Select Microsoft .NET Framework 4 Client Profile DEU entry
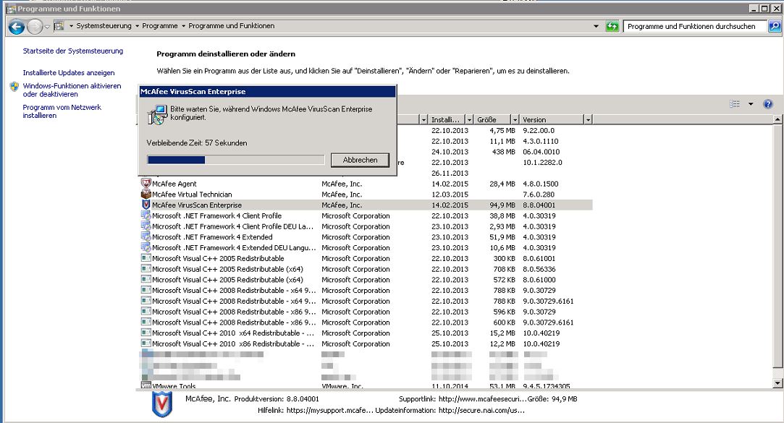784x423 pixels. (366, 226)
